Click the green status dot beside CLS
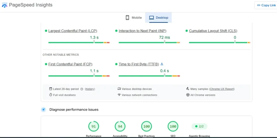Image resolution: width=277 pixels, height=138 pixels. [187, 31]
